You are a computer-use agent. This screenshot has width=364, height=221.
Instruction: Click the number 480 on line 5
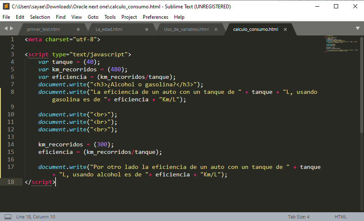click(x=116, y=69)
